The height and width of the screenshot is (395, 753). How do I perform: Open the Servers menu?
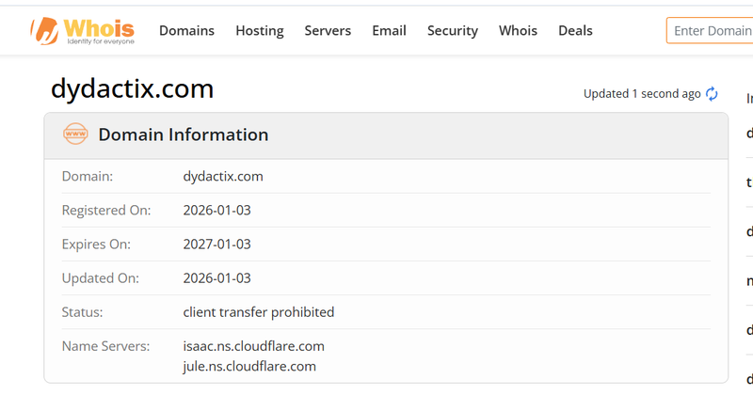328,31
